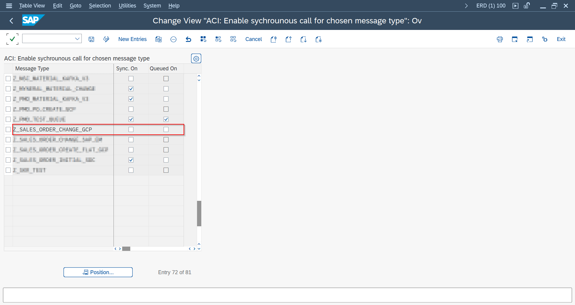Click scroll-up arrow above the bottom arrow
Screen dimensions: 575x305
[199, 244]
